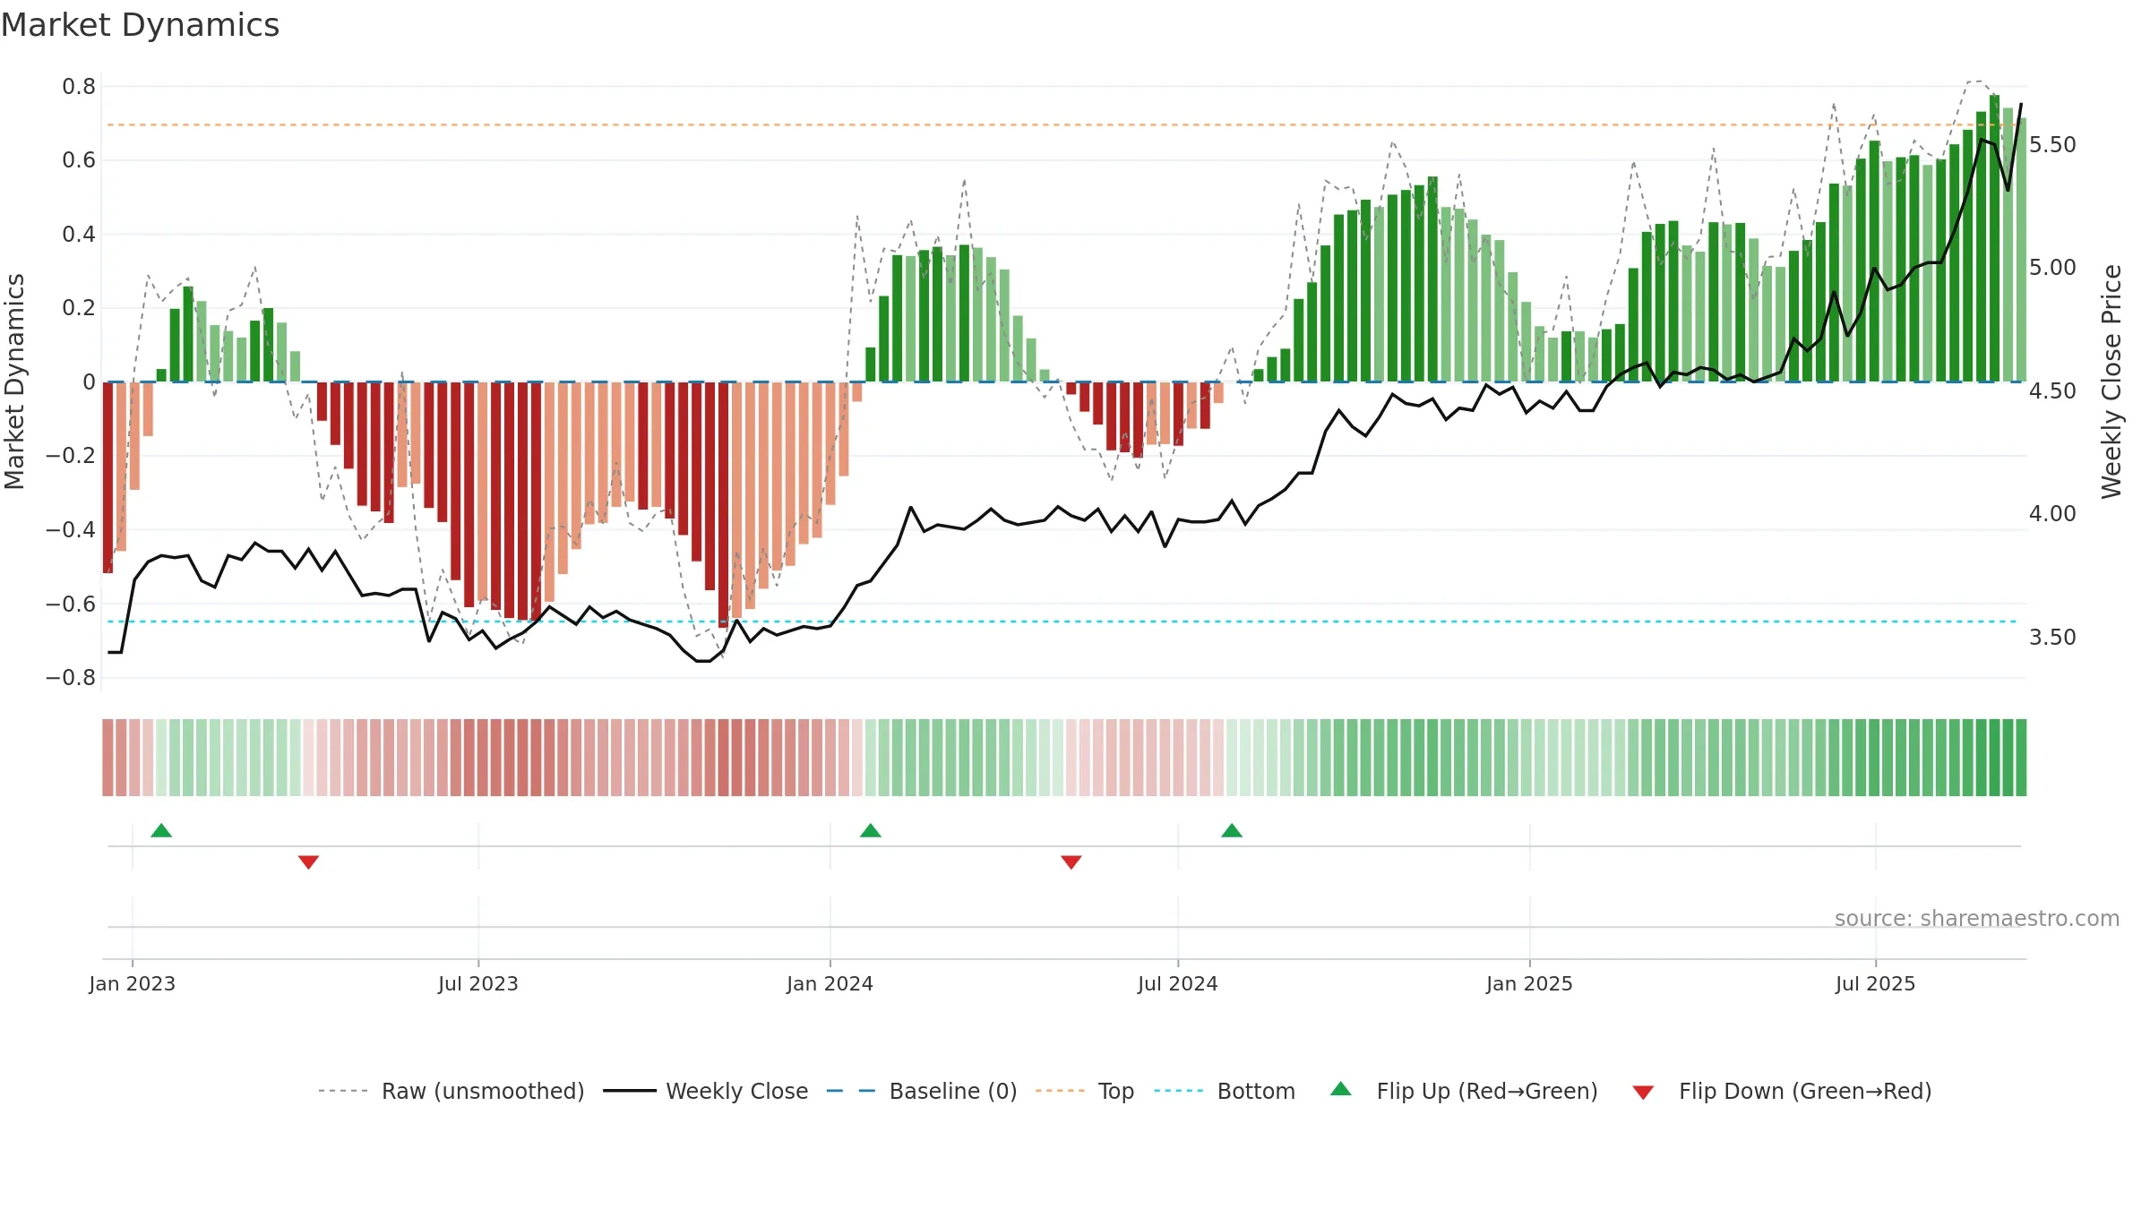Click the Jul 2024 x-axis label
Screen dimensions: 2150x1209
[x=1178, y=983]
